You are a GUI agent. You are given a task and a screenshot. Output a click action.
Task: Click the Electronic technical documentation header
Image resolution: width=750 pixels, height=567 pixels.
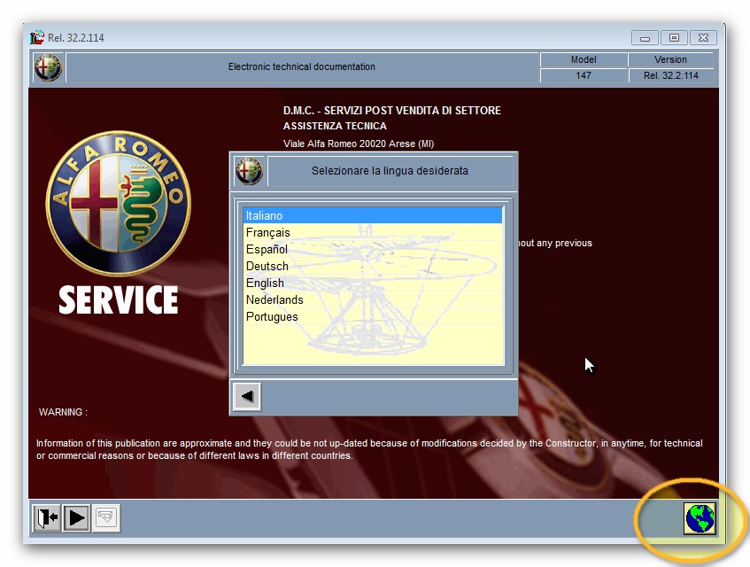point(301,67)
